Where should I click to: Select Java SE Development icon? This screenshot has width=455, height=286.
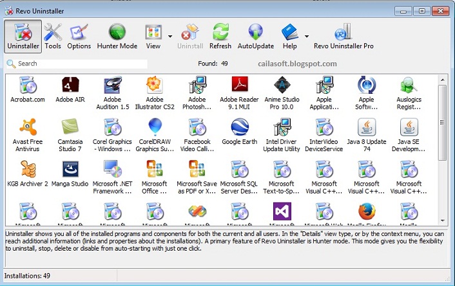409,127
